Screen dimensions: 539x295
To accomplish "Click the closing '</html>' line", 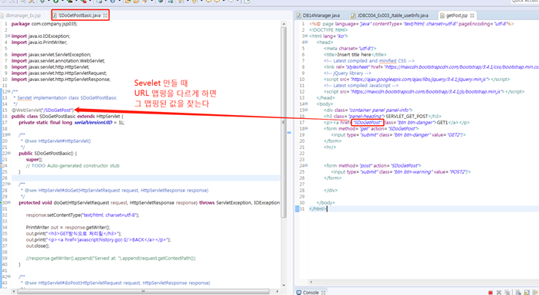I will point(317,209).
